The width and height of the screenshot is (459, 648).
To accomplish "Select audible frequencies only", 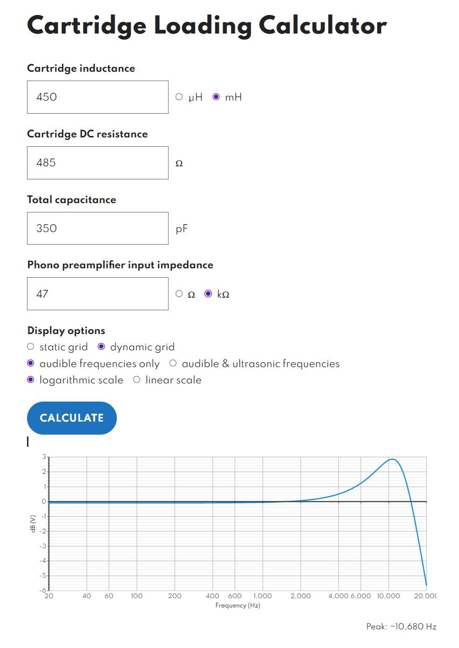I will pyautogui.click(x=31, y=363).
